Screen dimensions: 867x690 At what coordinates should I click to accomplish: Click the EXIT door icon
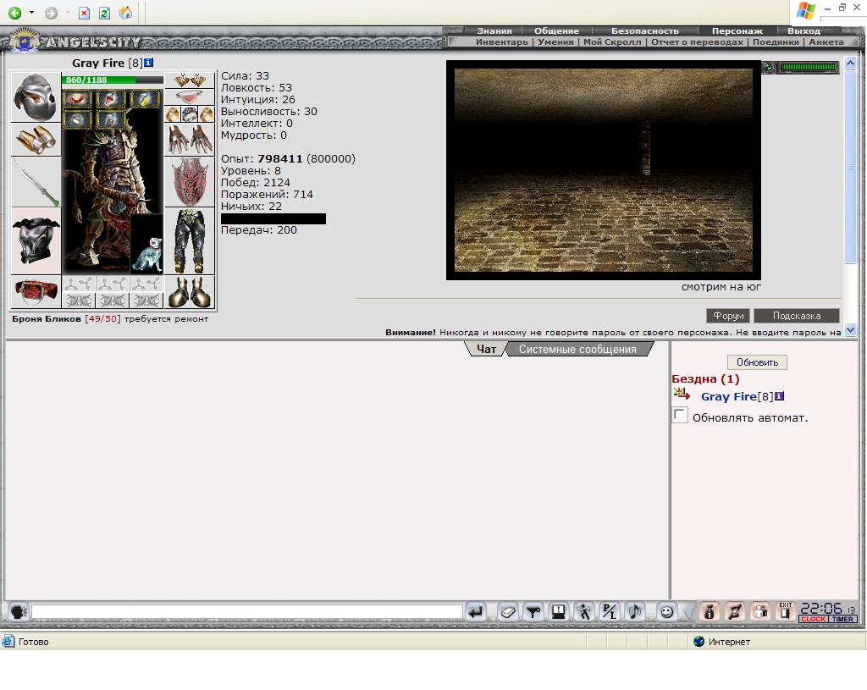coord(786,611)
